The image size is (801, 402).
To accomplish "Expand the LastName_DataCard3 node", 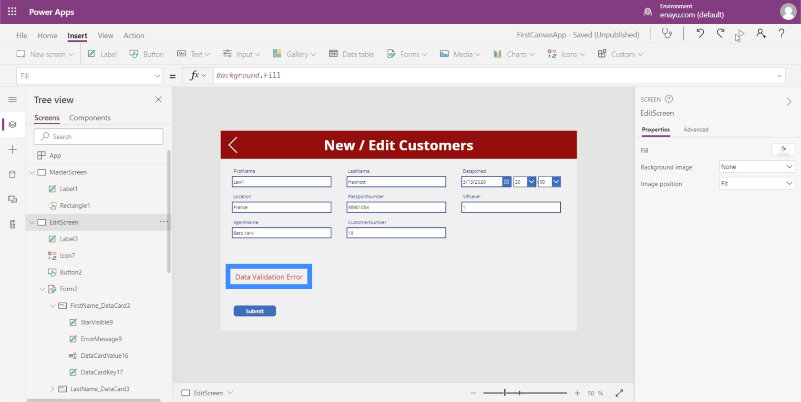I will tap(52, 389).
